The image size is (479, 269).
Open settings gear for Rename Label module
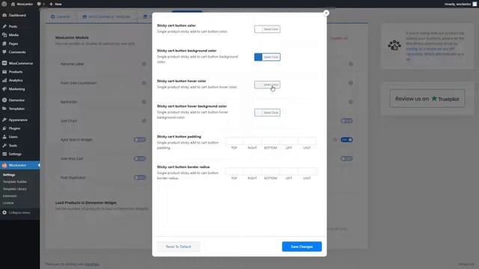144,64
